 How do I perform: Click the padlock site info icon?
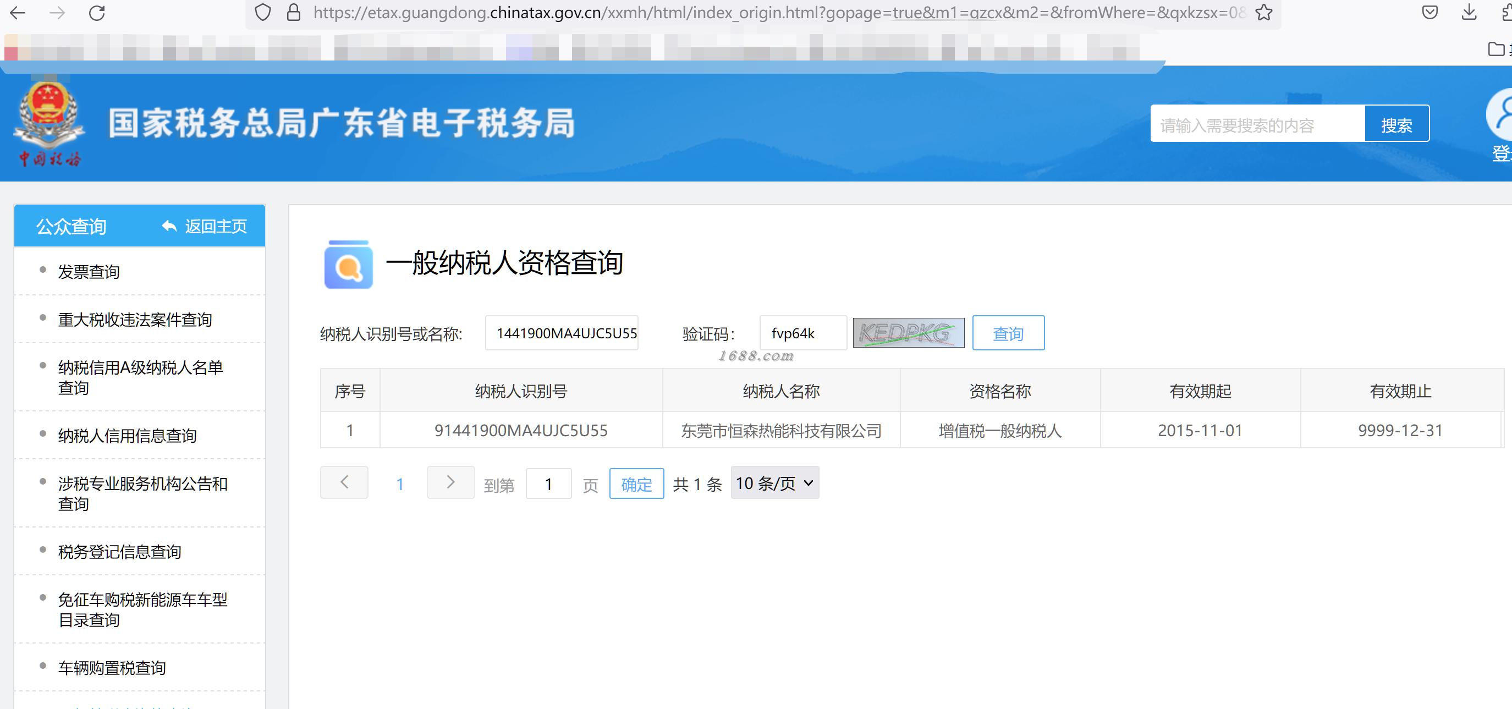point(293,13)
